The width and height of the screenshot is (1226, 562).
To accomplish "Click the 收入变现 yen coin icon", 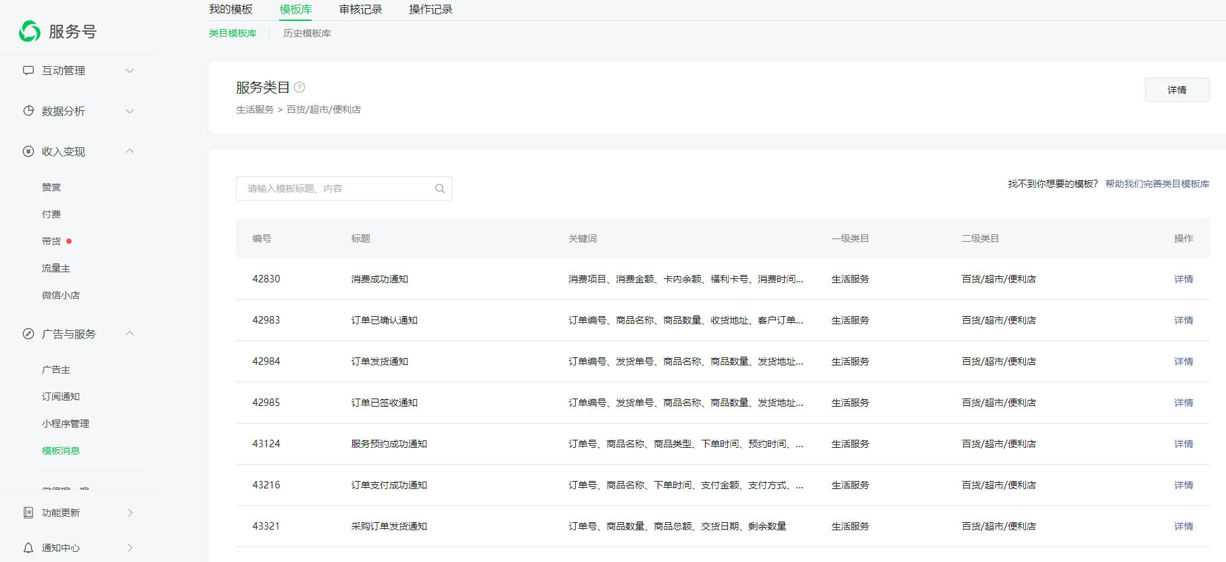I will [x=28, y=151].
